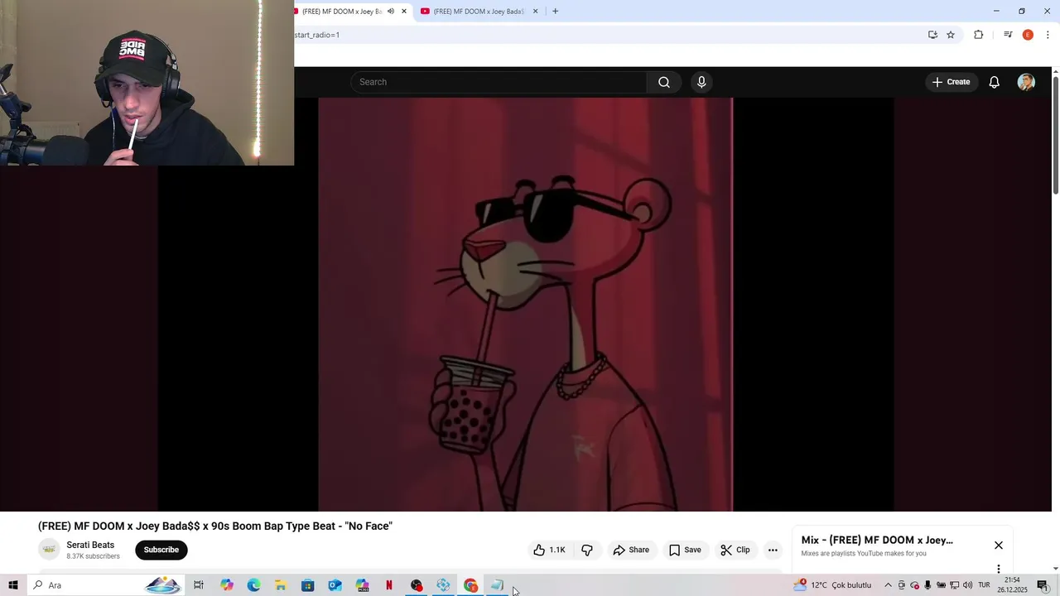Click microphone icon in system tray
This screenshot has width=1060, height=596.
pos(927,585)
